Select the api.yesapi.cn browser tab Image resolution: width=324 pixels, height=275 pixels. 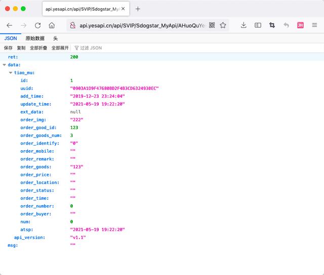(86, 9)
